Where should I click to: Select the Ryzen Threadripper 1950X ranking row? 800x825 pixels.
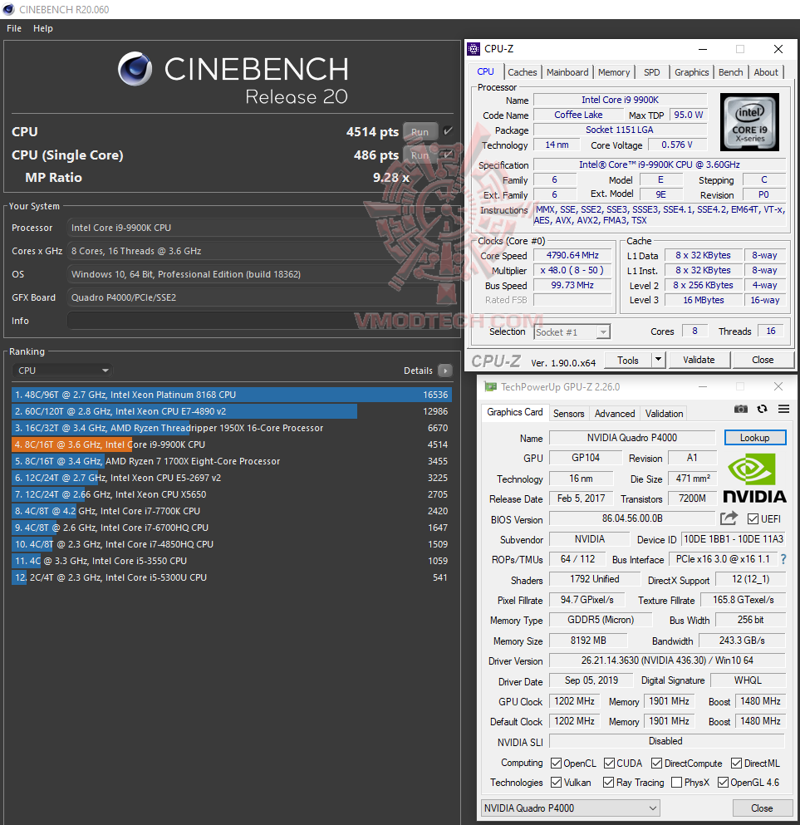[x=232, y=428]
